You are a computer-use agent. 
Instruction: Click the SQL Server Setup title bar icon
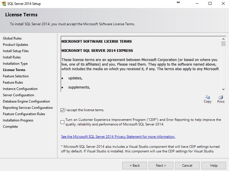pos(4,3)
